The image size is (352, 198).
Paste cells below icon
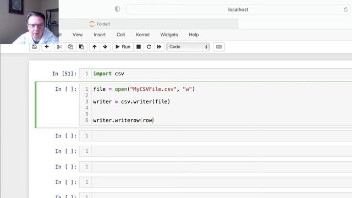(x=81, y=47)
